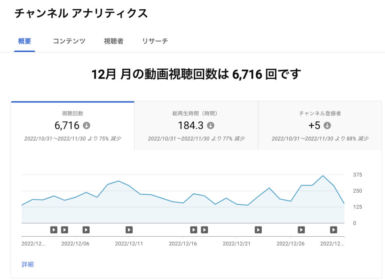Go to the リサーチ tab
The height and width of the screenshot is (280, 385).
[155, 41]
